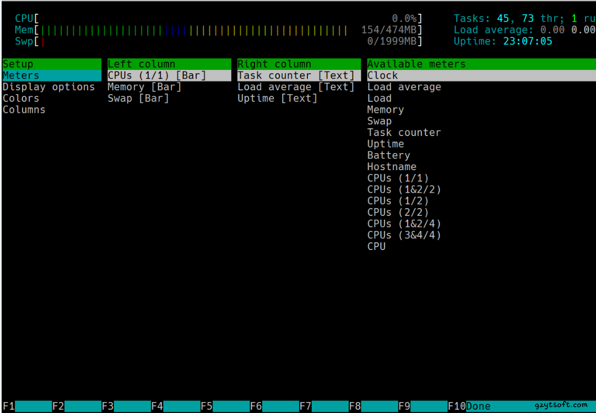Choose Load average from Available meters
This screenshot has width=596, height=413.
tap(404, 87)
